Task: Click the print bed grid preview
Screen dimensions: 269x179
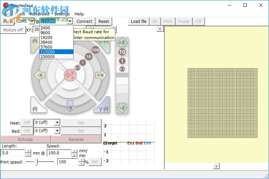Action: click(x=222, y=103)
